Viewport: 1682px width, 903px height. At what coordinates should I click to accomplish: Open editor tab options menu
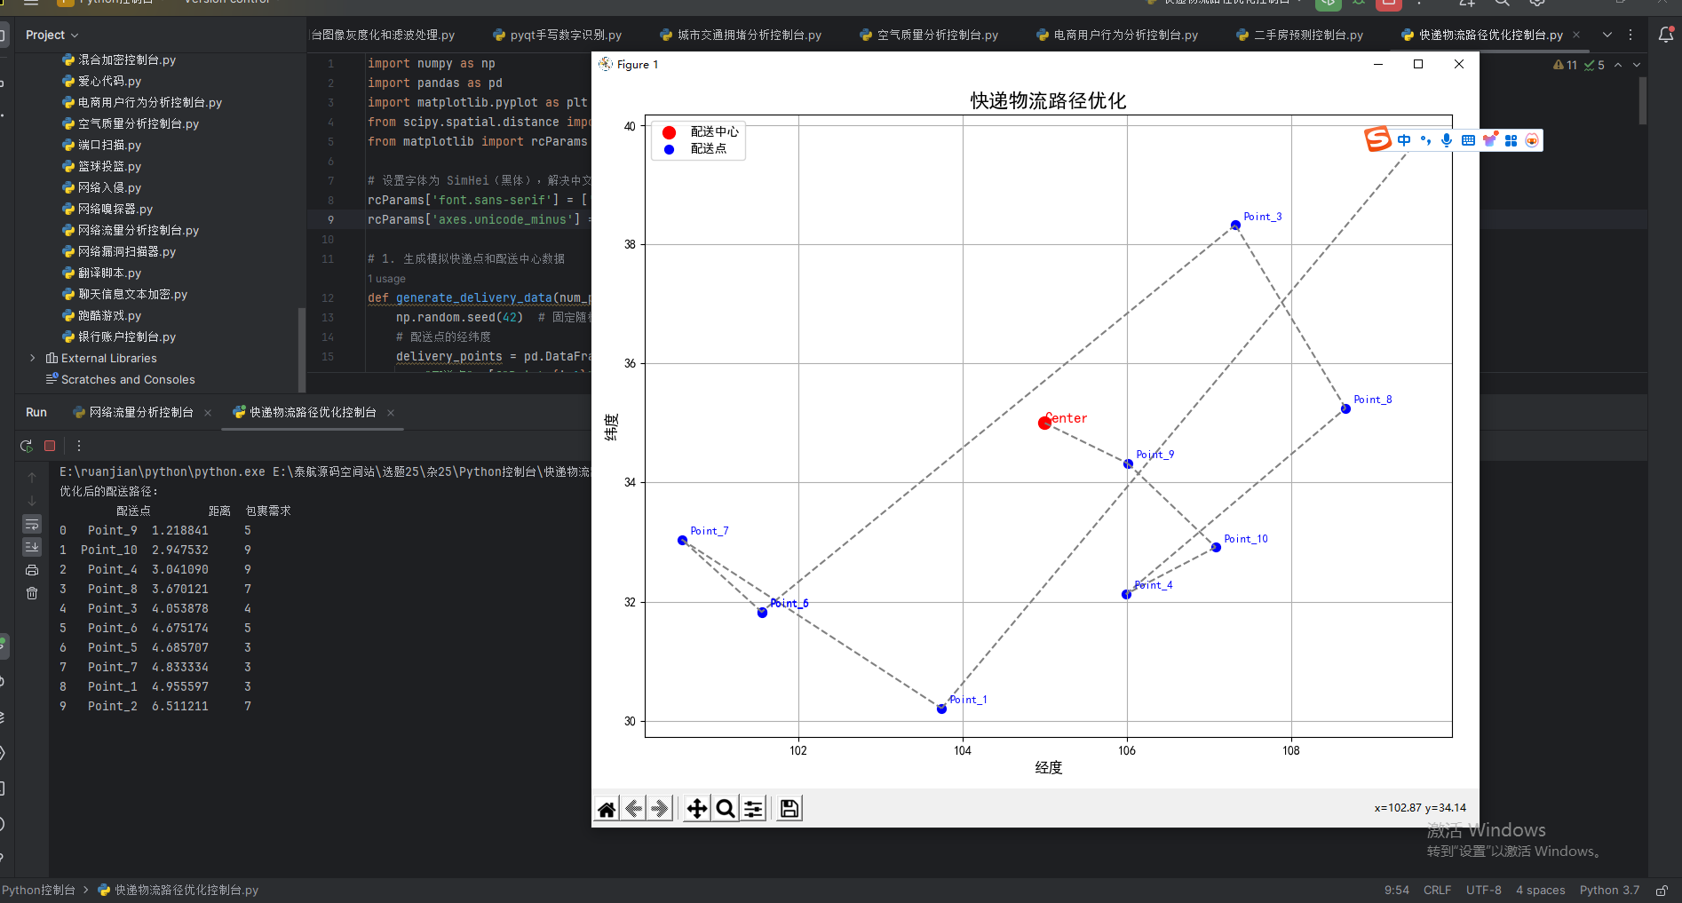1630,35
